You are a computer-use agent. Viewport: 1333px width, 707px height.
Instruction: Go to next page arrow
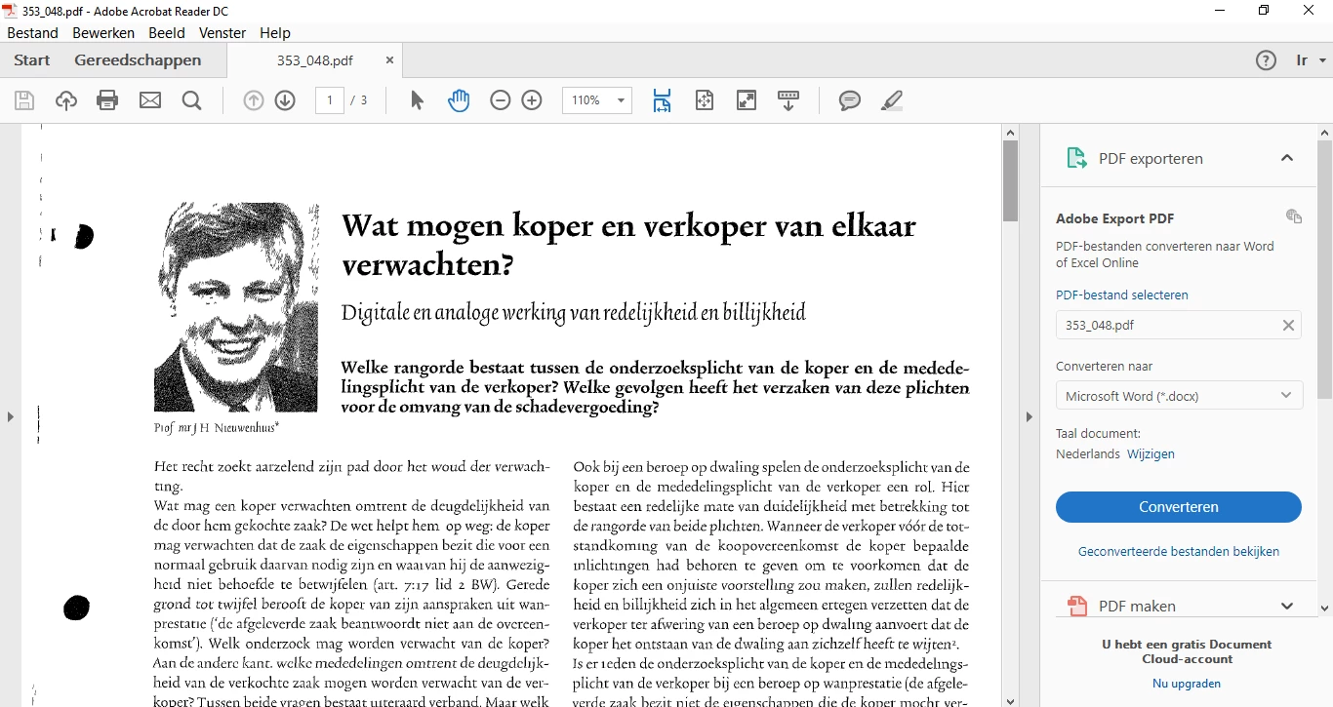[285, 100]
